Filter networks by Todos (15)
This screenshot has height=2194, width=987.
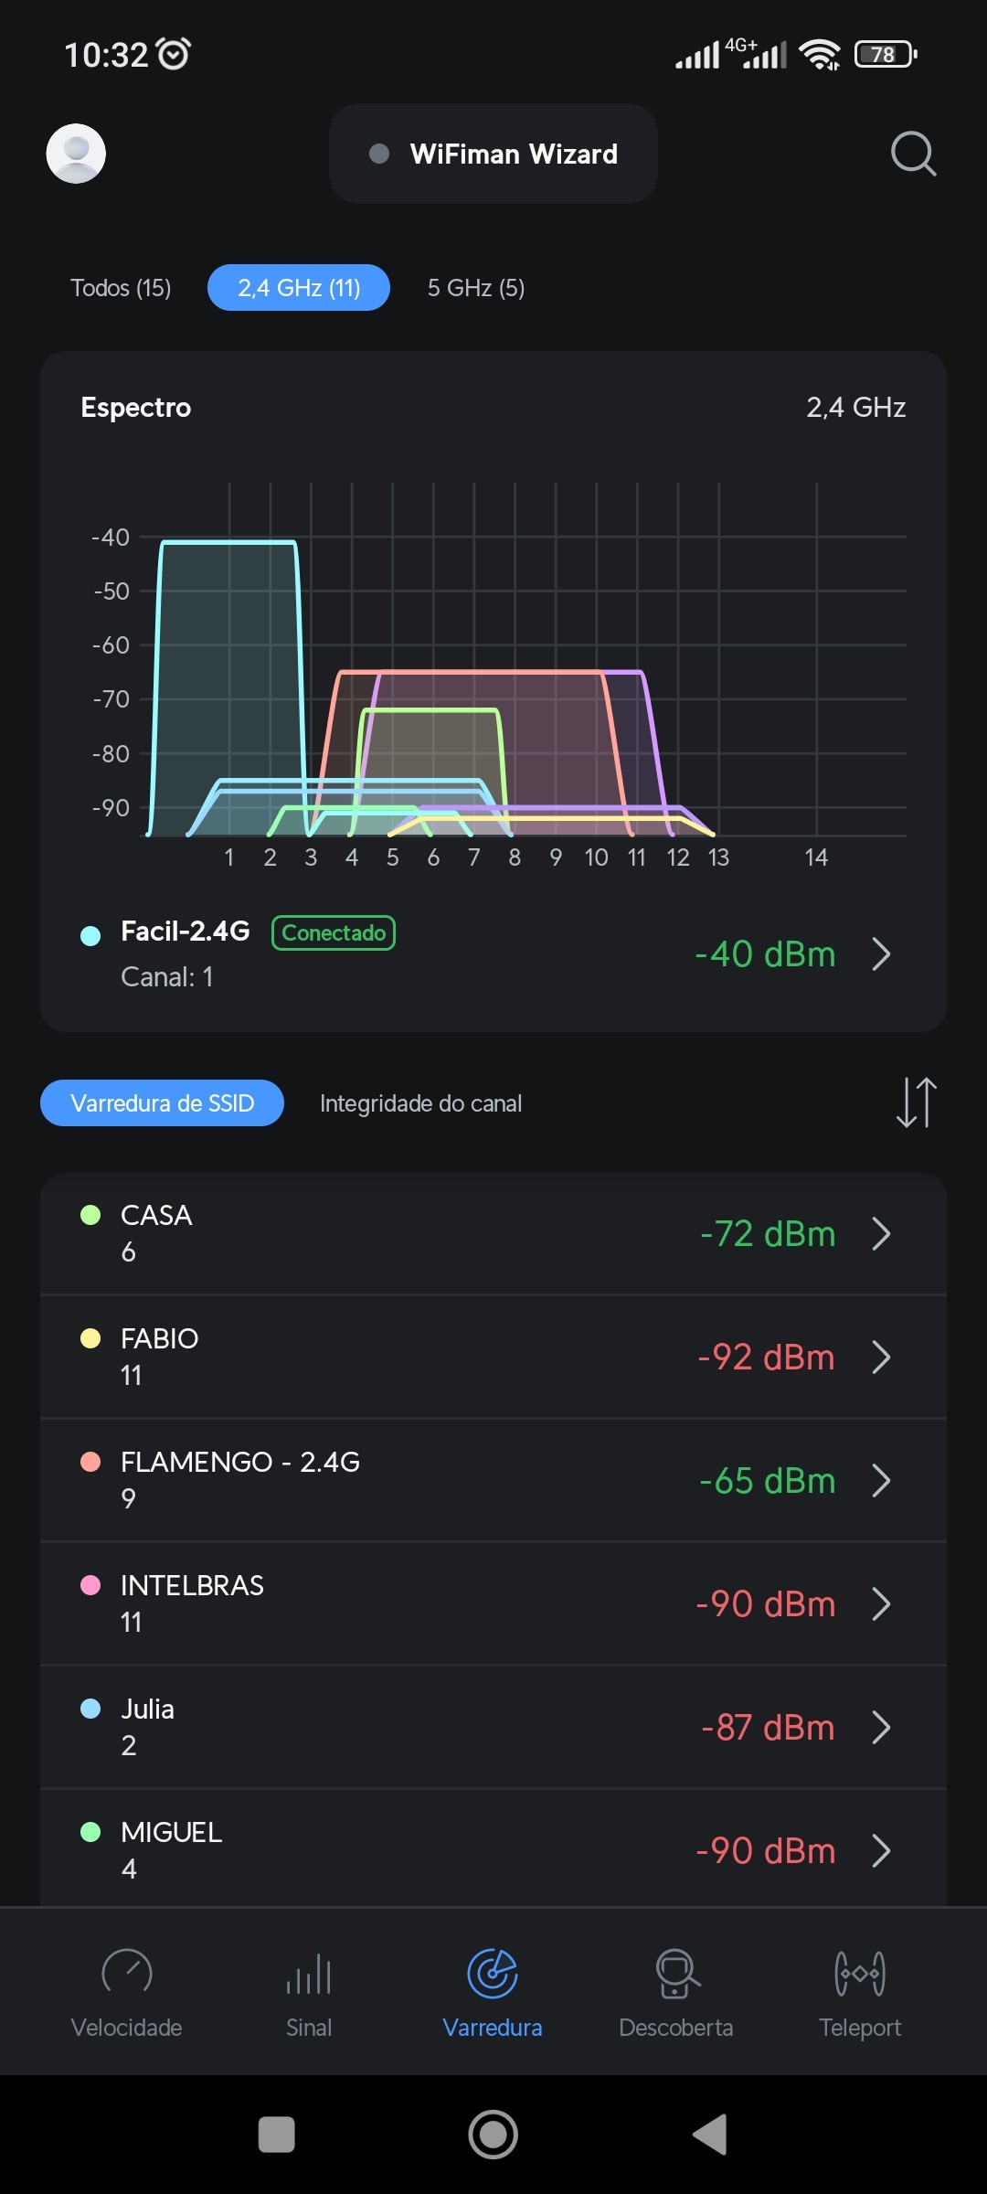click(121, 288)
